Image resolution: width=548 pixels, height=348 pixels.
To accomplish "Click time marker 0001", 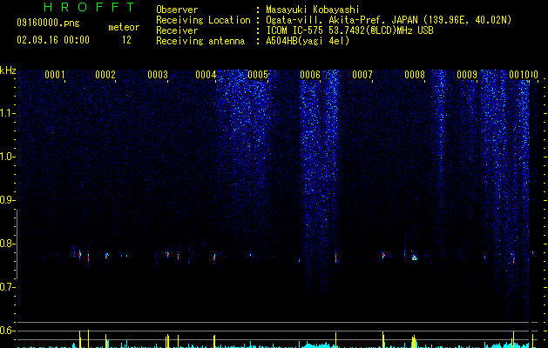I will click(x=55, y=74).
